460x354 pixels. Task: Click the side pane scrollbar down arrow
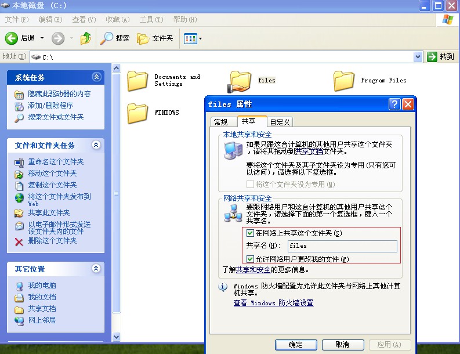pyautogui.click(x=116, y=337)
